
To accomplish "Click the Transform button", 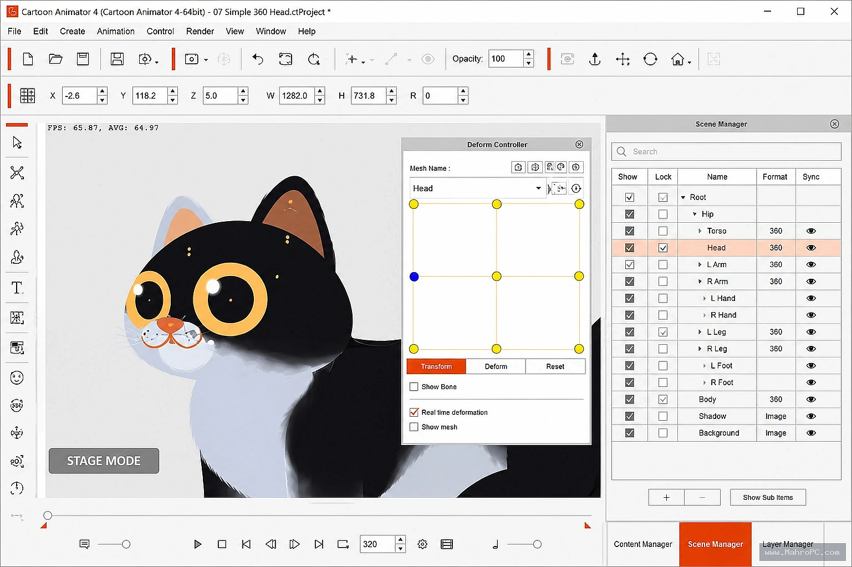I will [x=436, y=366].
